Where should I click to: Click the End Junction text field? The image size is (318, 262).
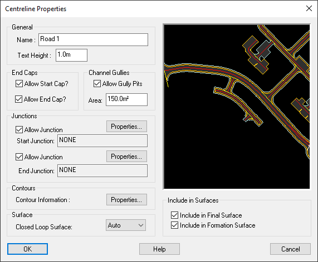102,170
